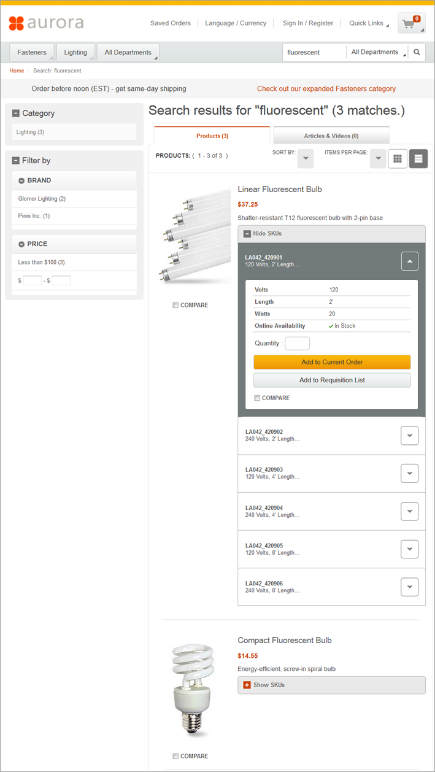
Task: Go to the Home breadcrumb
Action: pos(17,71)
